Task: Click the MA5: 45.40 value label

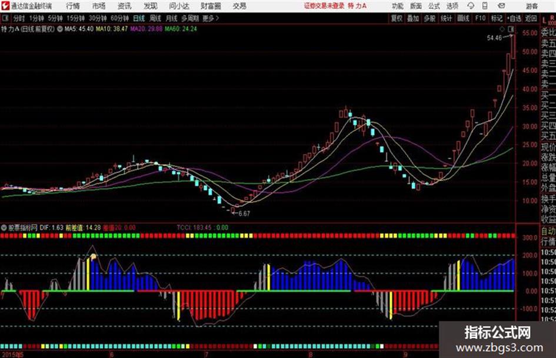Action: pos(79,29)
